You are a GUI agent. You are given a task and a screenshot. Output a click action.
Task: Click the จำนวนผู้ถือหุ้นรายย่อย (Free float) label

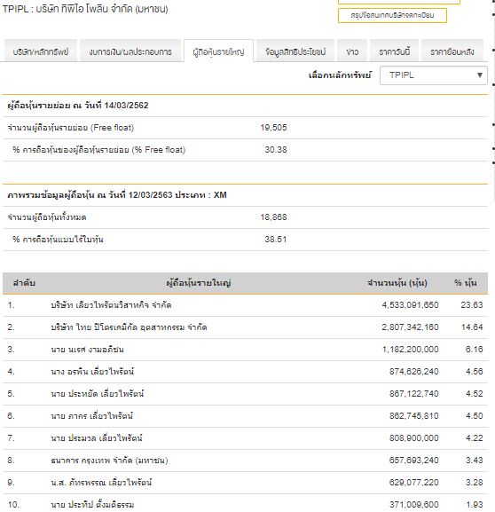click(x=71, y=128)
